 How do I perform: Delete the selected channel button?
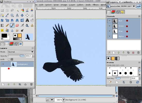click(138, 53)
